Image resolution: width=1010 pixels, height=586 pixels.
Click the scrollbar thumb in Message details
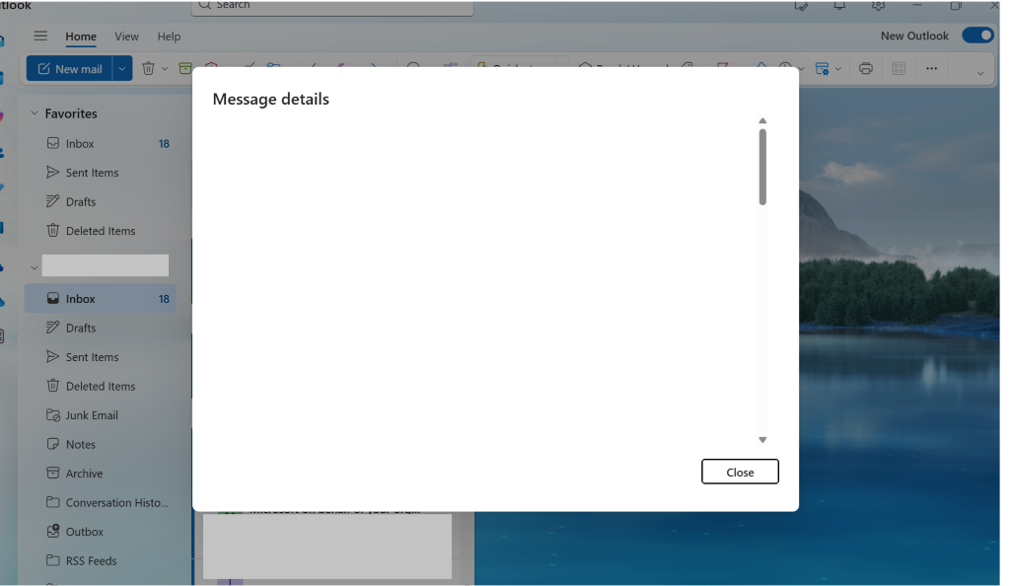(x=762, y=168)
